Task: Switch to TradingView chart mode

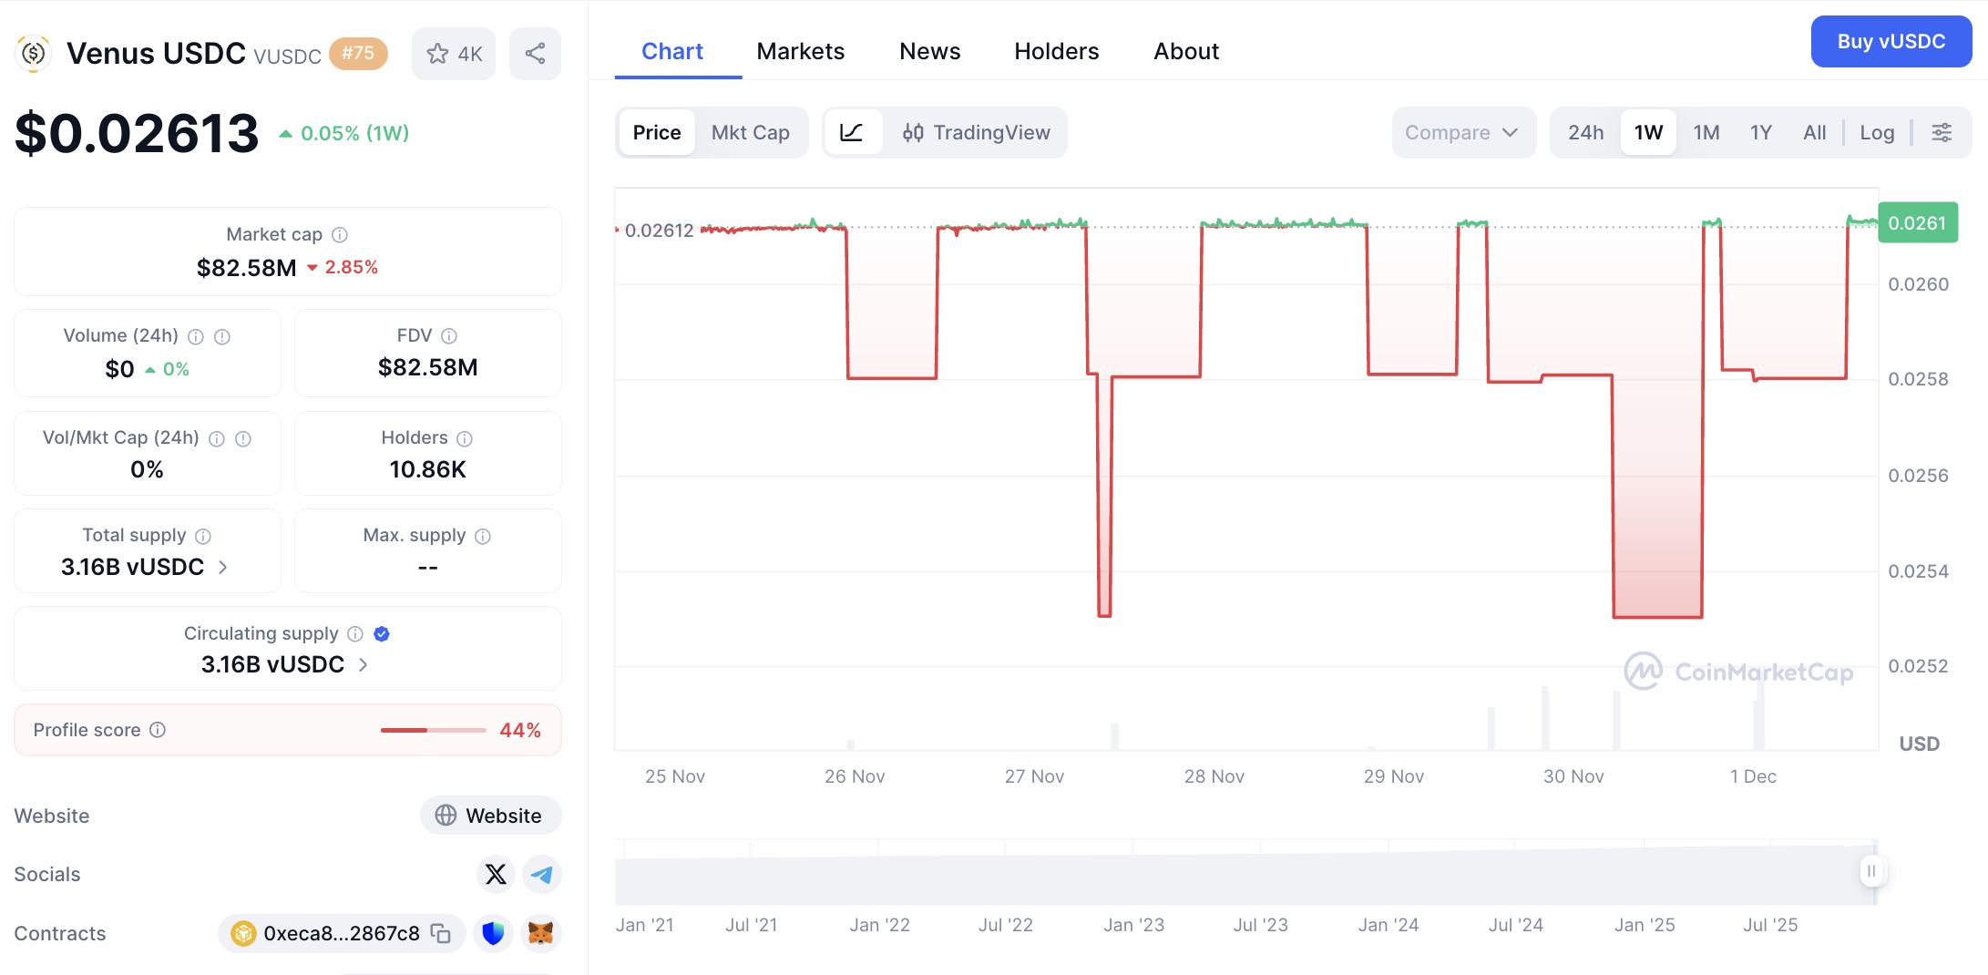Action: pyautogui.click(x=976, y=133)
